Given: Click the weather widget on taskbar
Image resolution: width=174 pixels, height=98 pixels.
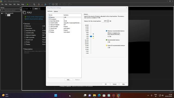Looking at the screenshot, I should [5, 95].
